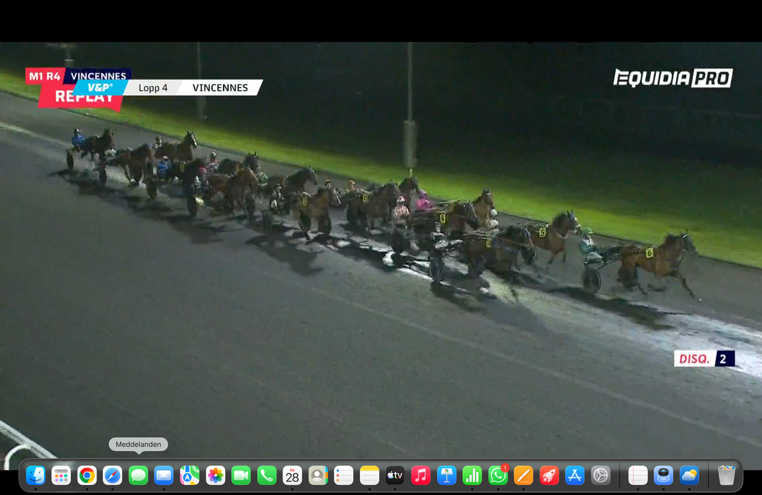
Task: Open the Mail app in dock
Action: click(x=164, y=475)
